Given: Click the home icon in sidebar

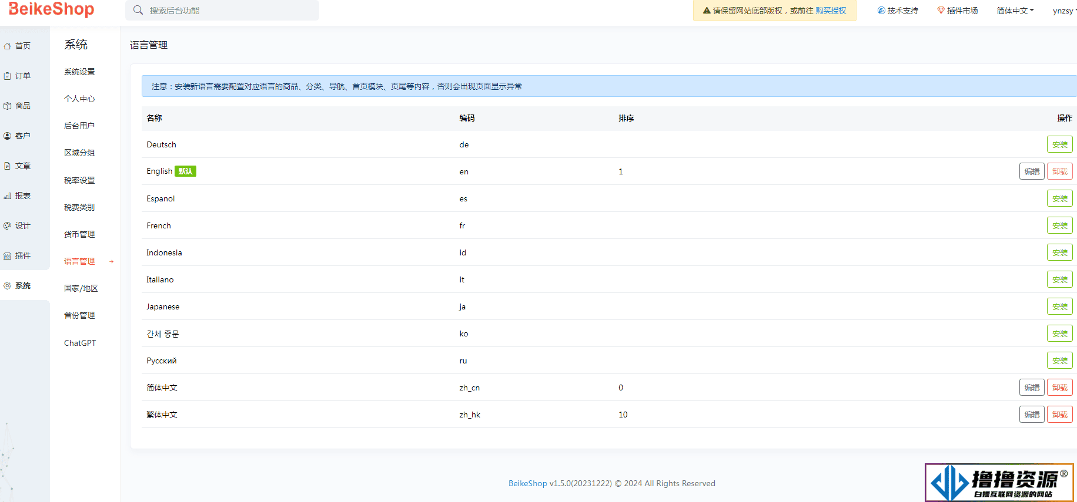Looking at the screenshot, I should (x=7, y=46).
